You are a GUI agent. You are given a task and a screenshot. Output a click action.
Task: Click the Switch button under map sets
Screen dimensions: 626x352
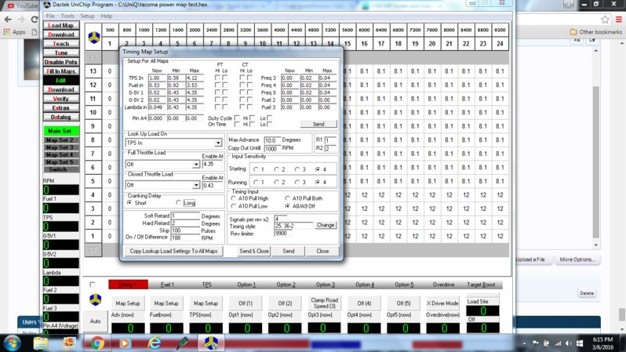pos(60,169)
